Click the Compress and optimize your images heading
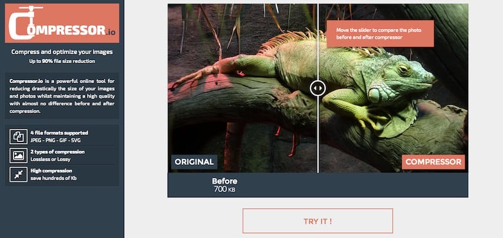Image resolution: width=503 pixels, height=238 pixels. coord(62,52)
